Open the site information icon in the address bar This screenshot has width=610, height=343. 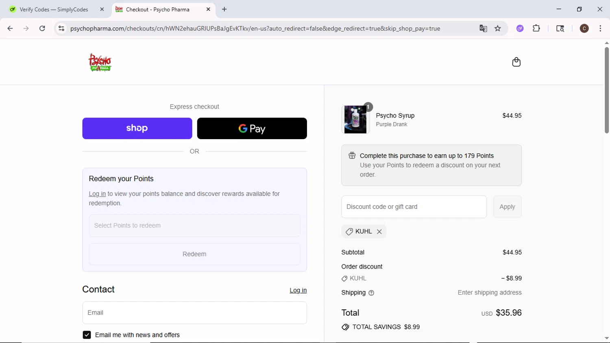tap(61, 28)
